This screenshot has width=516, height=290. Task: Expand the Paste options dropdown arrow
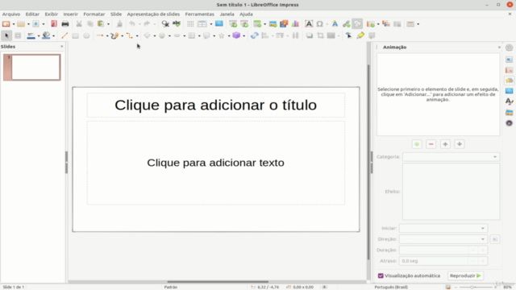click(x=108, y=24)
